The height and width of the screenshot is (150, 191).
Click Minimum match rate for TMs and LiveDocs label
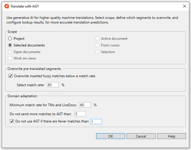point(43,105)
